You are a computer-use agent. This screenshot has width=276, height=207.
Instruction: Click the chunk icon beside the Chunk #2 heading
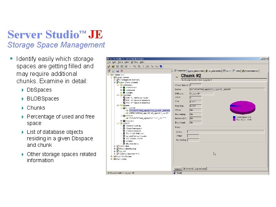point(177,77)
